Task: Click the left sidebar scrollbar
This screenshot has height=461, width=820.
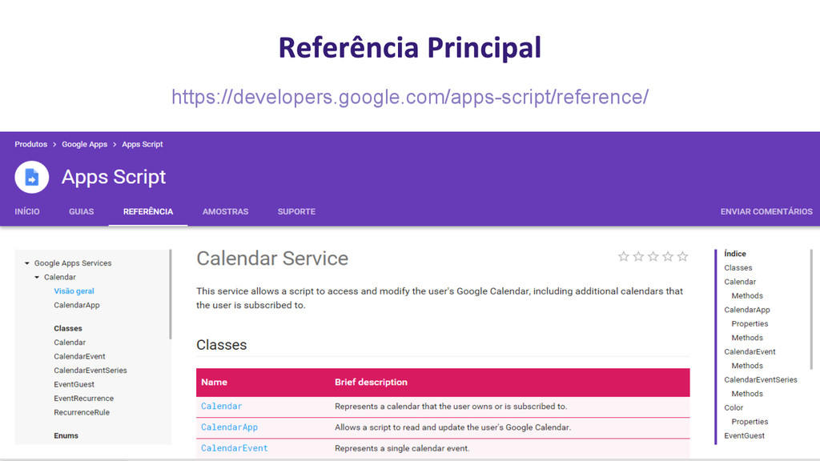Action: click(x=171, y=295)
